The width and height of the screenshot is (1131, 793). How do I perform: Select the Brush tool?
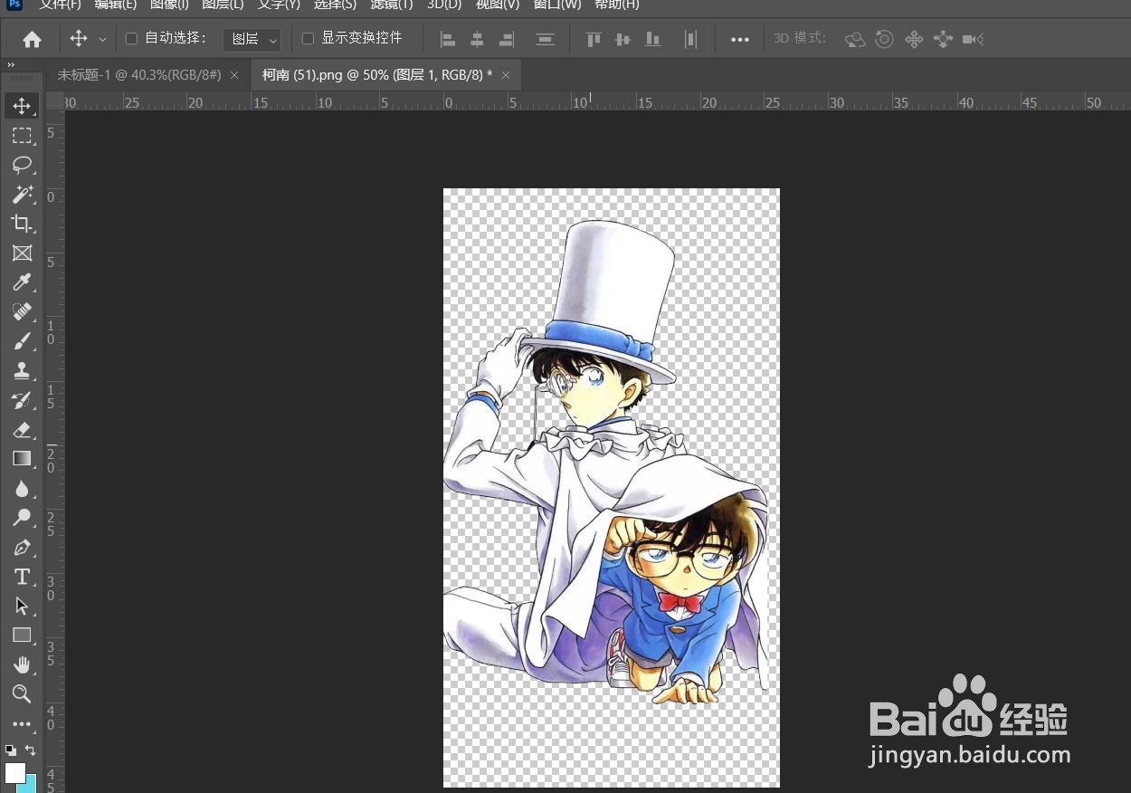tap(23, 341)
